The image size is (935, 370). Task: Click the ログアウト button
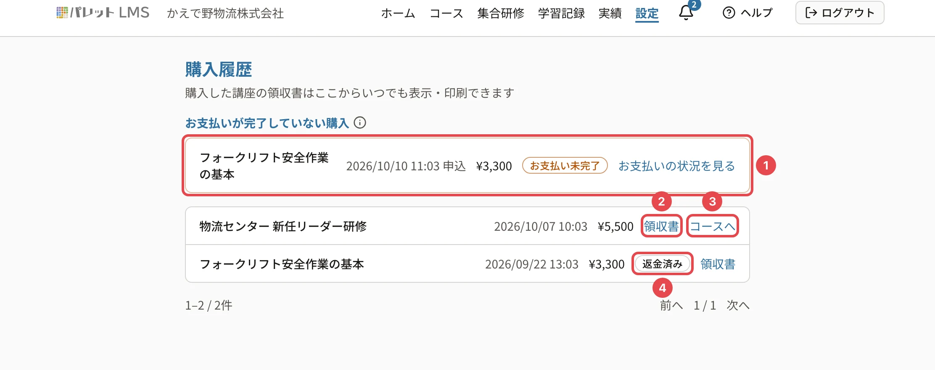[x=840, y=13]
